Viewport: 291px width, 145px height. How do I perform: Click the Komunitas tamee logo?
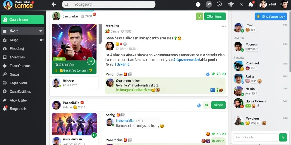pyautogui.click(x=18, y=5)
